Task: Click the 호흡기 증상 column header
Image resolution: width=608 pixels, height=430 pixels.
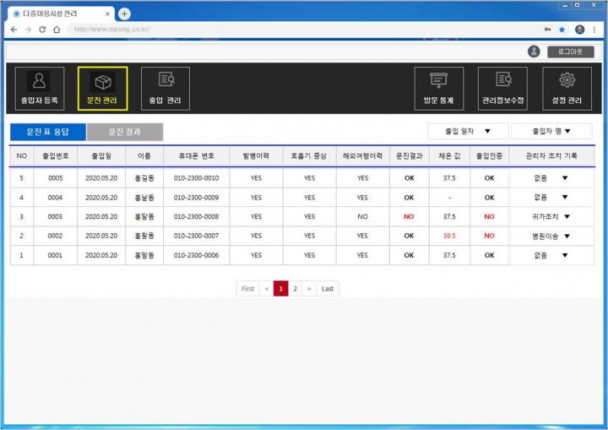Action: [x=309, y=156]
